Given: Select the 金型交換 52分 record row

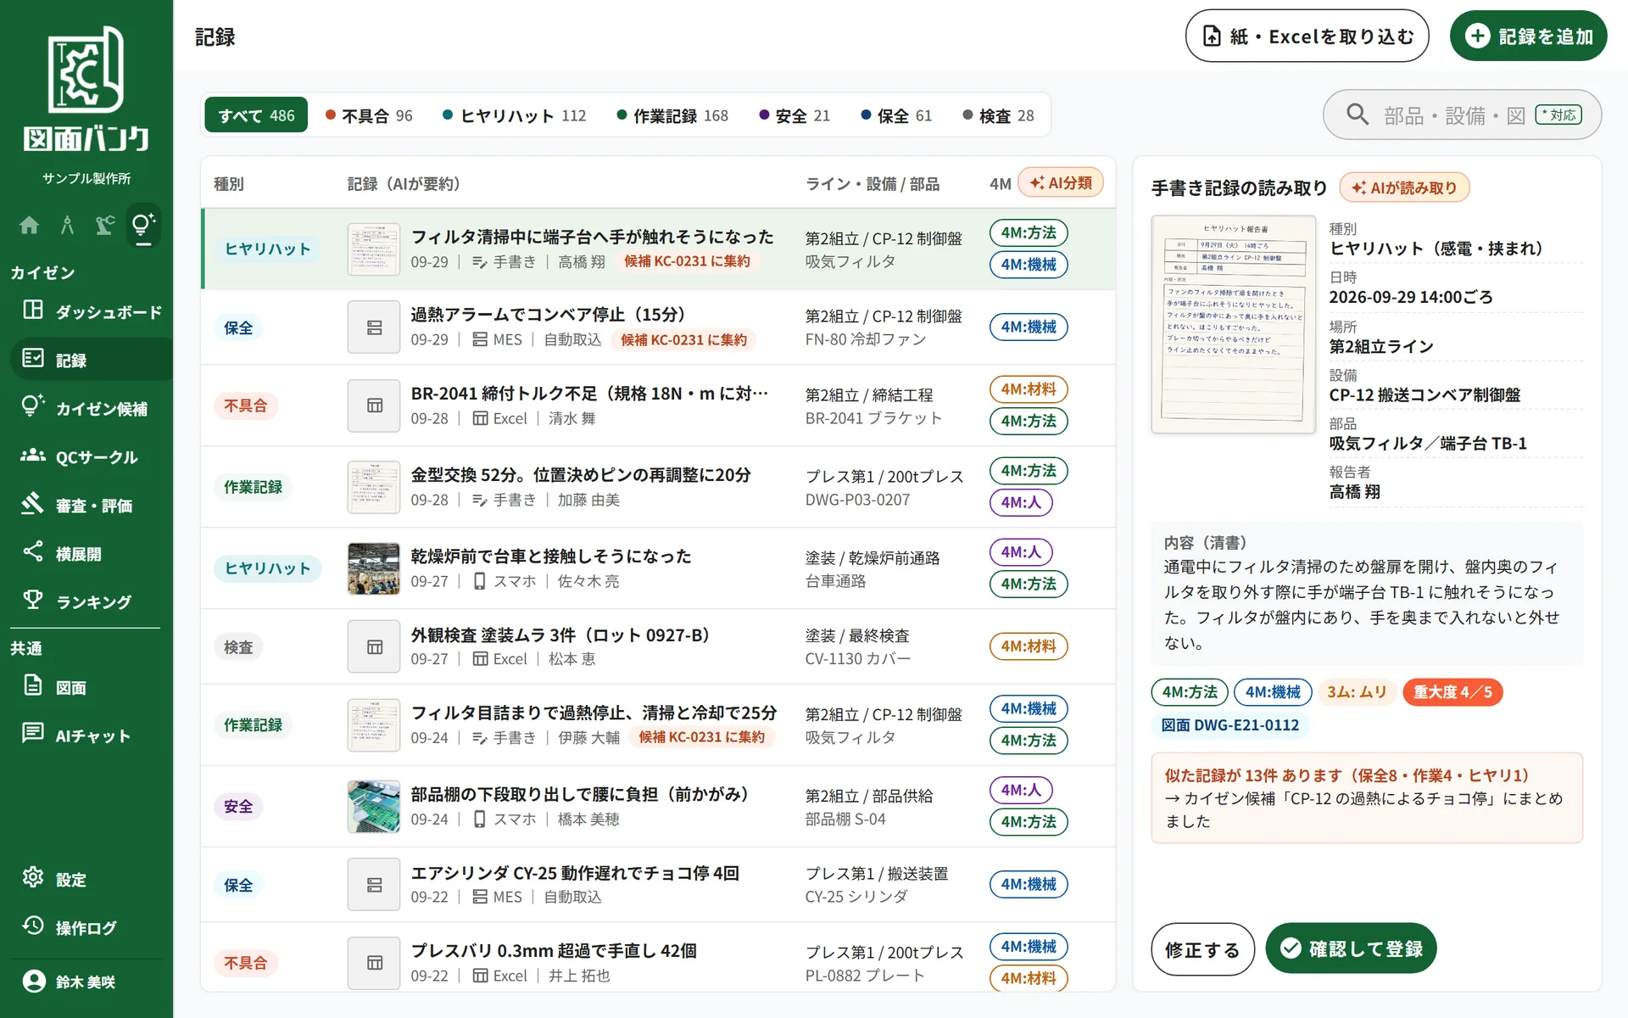Looking at the screenshot, I should pos(657,487).
